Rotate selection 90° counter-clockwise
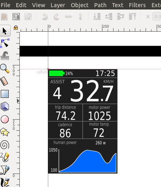The height and width of the screenshot is (187, 161). point(45,17)
